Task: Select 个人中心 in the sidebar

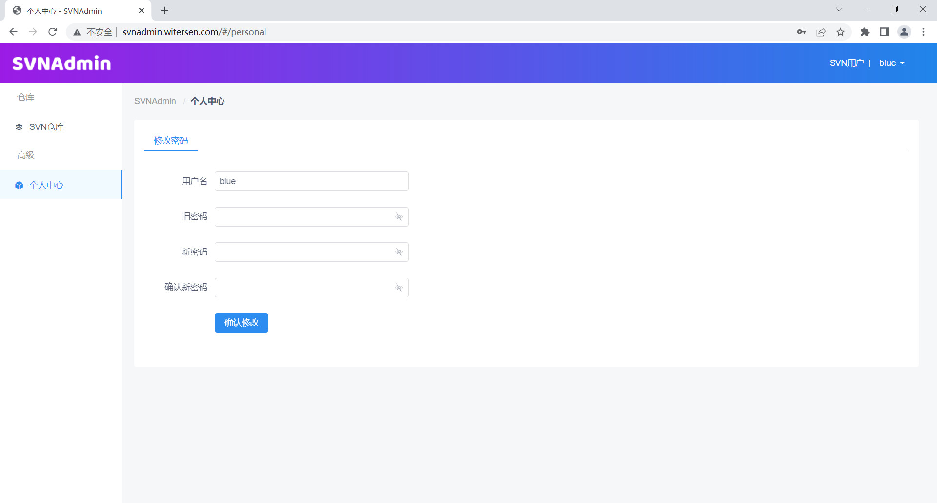Action: tap(46, 185)
